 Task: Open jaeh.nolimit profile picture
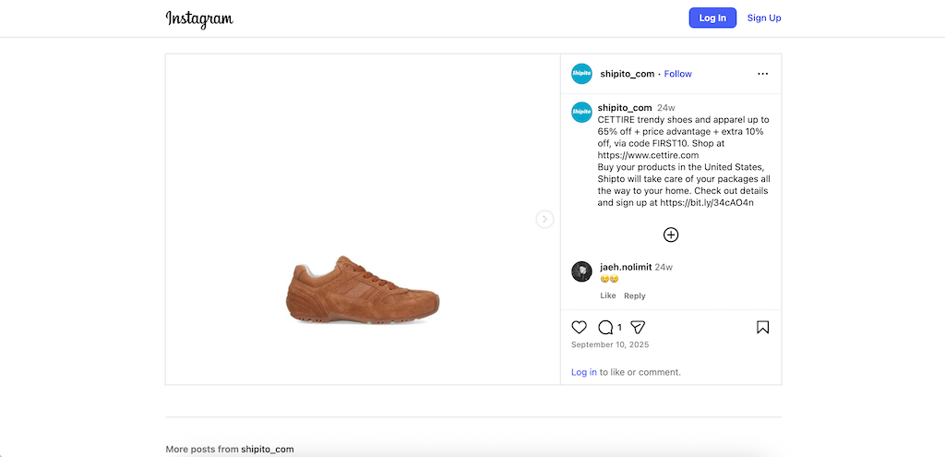pos(581,272)
